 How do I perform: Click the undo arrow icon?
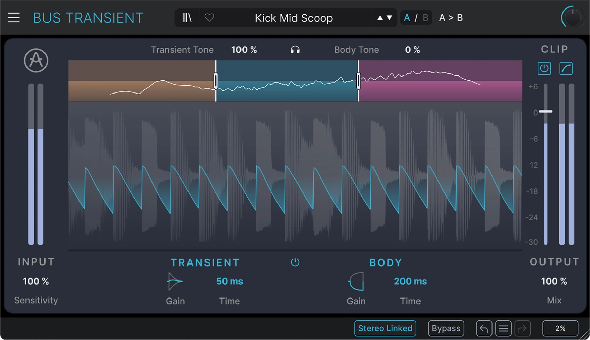pos(484,328)
